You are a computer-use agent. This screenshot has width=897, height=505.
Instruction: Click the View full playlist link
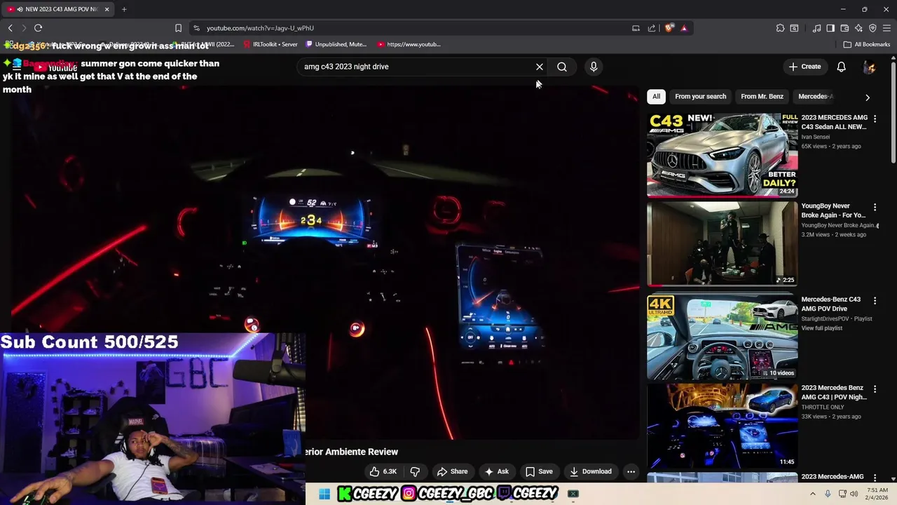coord(822,328)
